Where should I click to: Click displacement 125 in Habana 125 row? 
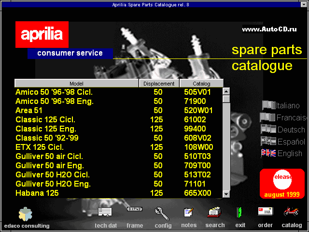point(156,193)
